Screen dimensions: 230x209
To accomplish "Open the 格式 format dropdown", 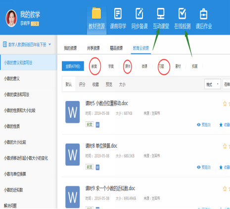I will tap(213, 84).
